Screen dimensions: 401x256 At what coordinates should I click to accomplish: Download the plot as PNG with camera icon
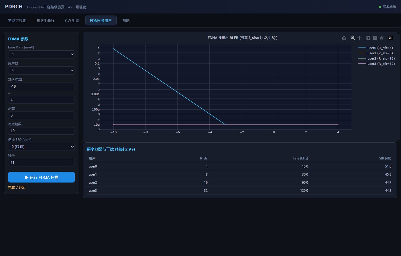(344, 38)
